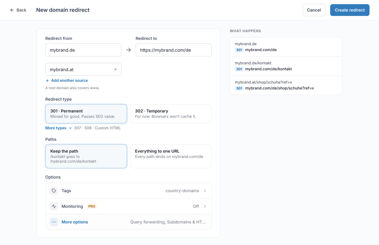Image resolution: width=379 pixels, height=245 pixels.
Task: Open the Monitoring row chevron
Action: pos(205,206)
